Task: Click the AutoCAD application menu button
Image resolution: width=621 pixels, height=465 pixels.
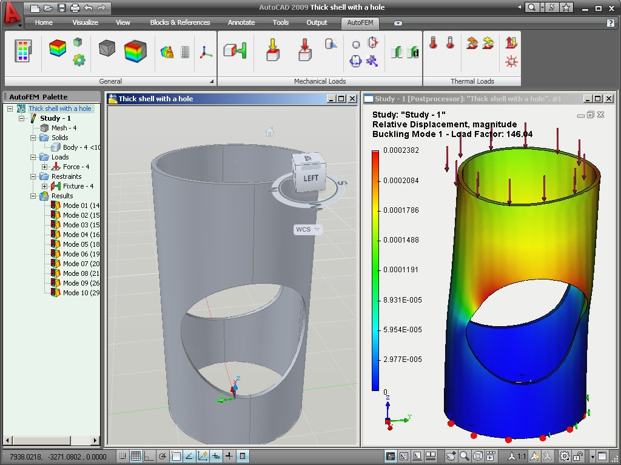Action: 12,15
